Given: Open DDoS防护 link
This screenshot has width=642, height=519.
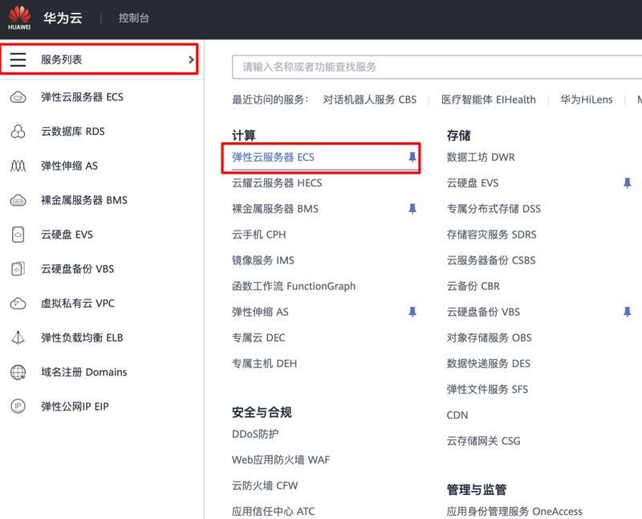Looking at the screenshot, I should (255, 434).
